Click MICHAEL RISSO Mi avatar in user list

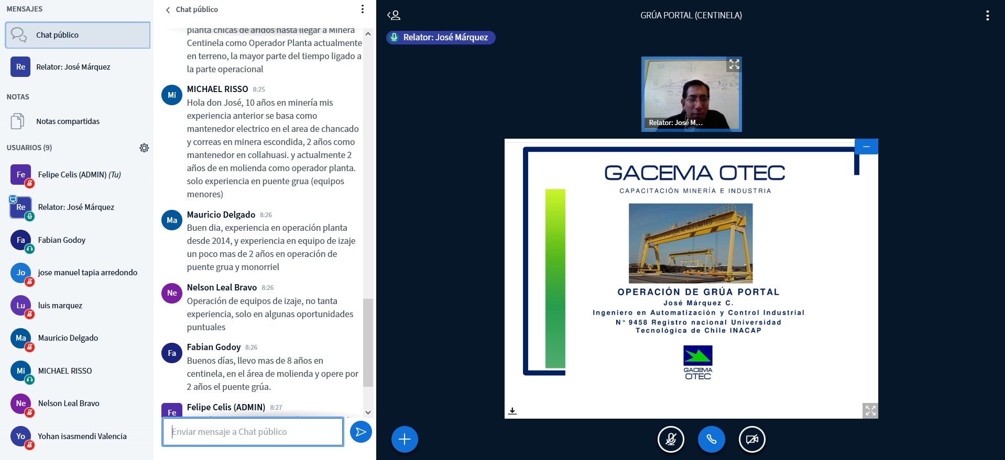(20, 371)
